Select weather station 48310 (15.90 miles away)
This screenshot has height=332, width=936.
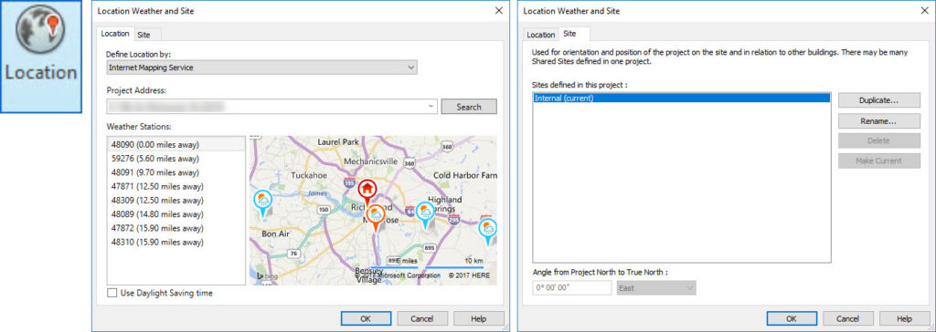click(175, 242)
